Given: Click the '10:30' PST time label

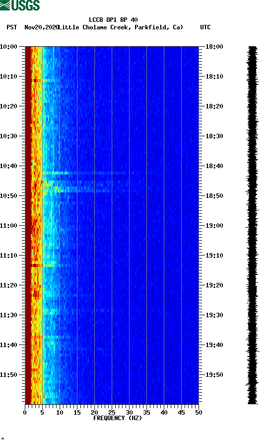Looking at the screenshot, I should (8, 136).
